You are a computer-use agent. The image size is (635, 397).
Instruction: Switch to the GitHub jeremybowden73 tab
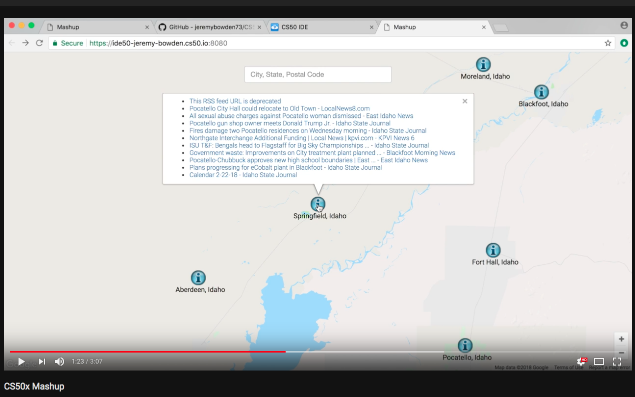coord(210,27)
